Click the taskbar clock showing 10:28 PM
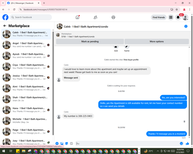The height and width of the screenshot is (154, 193). tap(180, 151)
